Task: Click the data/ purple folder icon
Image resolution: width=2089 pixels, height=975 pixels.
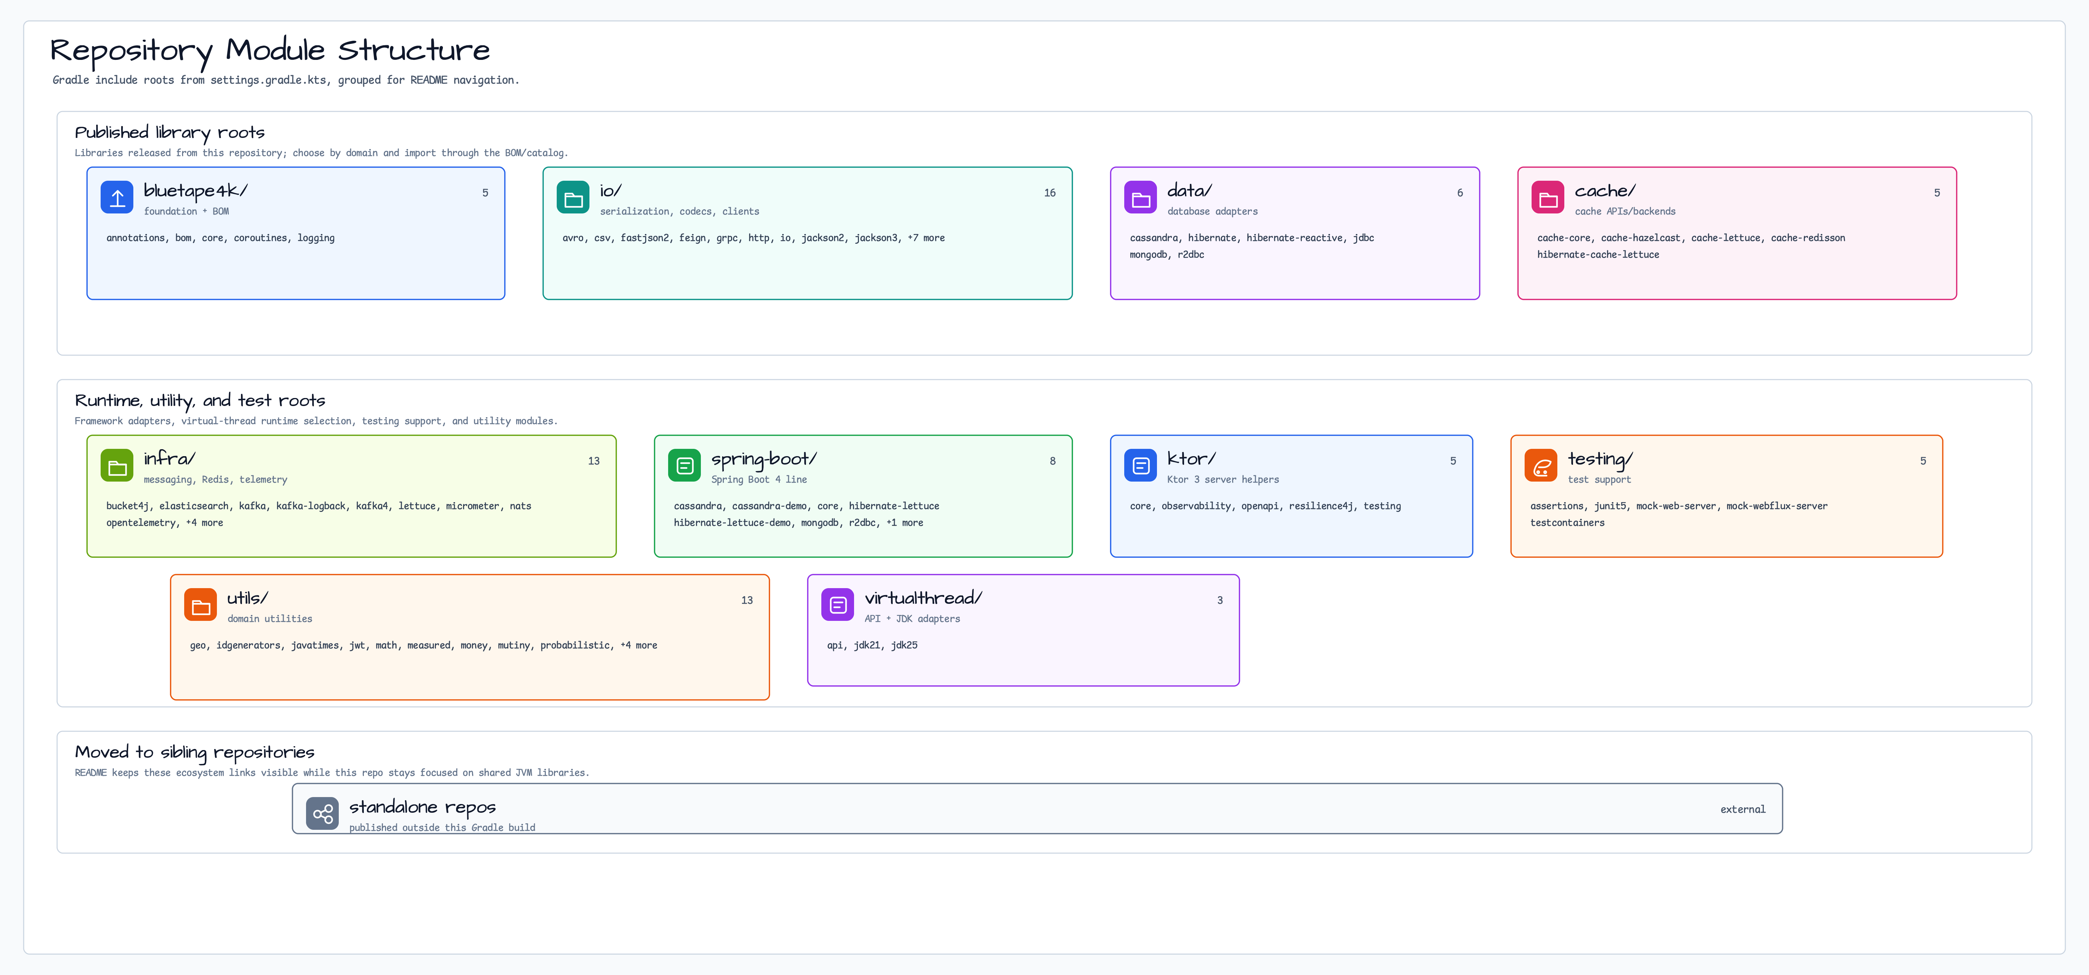Action: 1140,198
